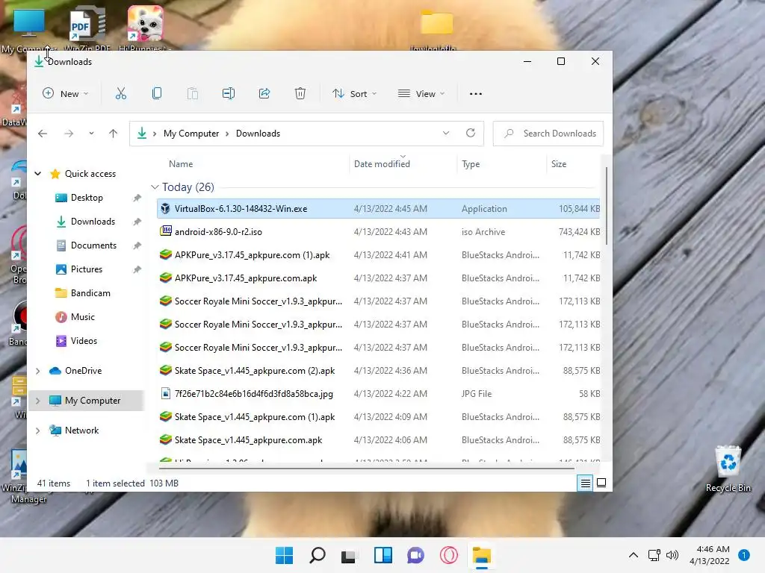Select Bandicam folder in sidebar

pyautogui.click(x=90, y=292)
